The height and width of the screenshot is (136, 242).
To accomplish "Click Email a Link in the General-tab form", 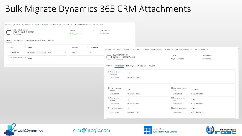I will (x=56, y=24).
